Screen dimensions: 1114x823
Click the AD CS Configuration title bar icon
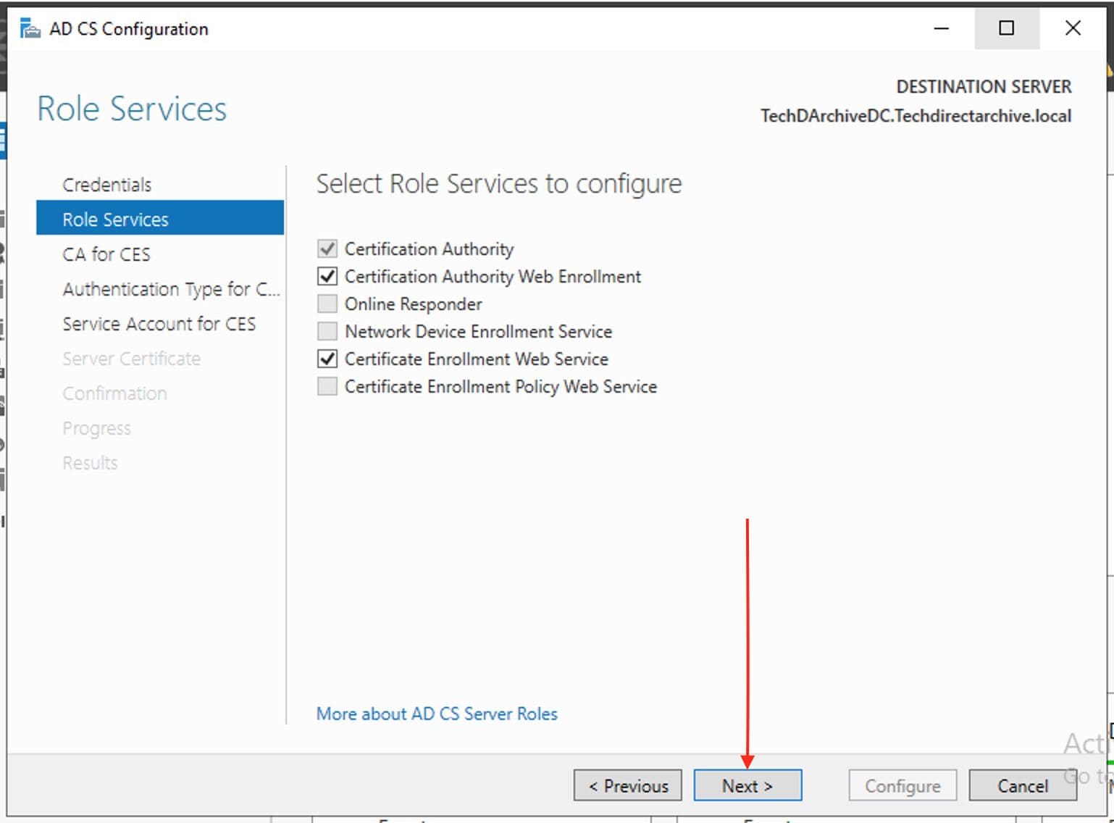point(30,29)
